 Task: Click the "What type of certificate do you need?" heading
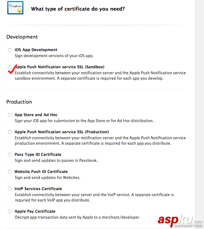[x=78, y=9]
